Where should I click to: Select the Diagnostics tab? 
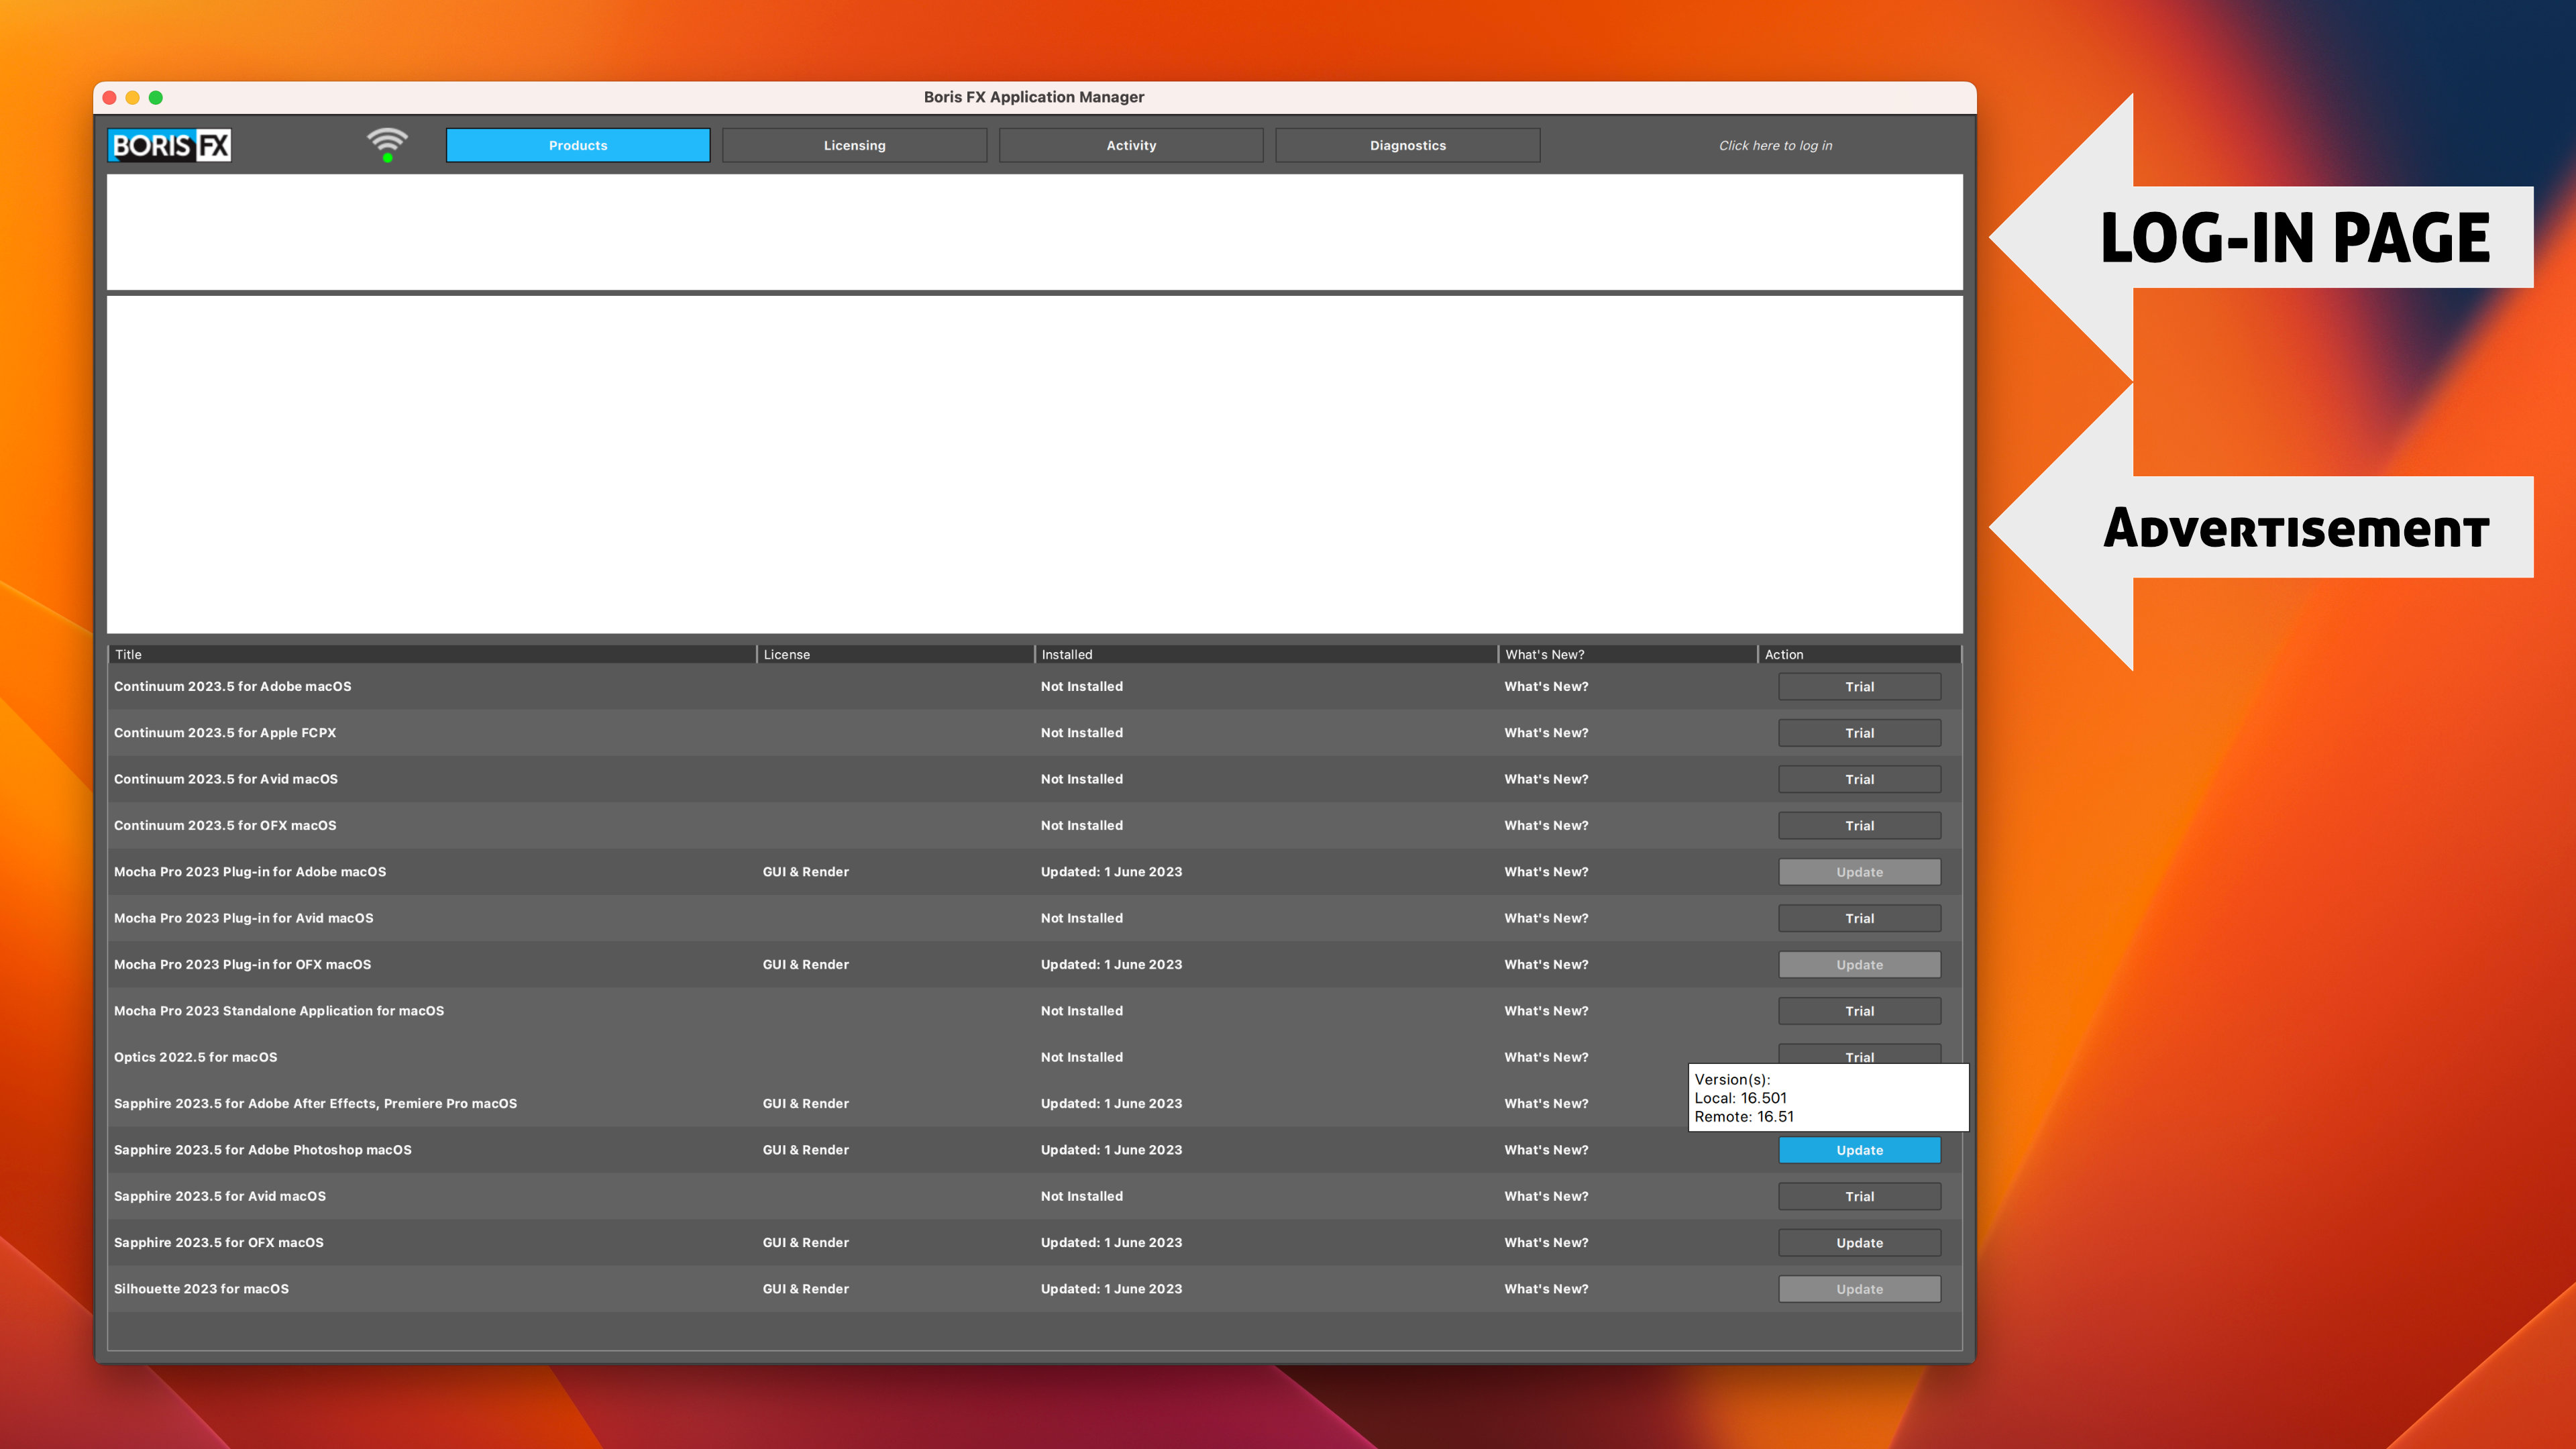coord(1407,145)
